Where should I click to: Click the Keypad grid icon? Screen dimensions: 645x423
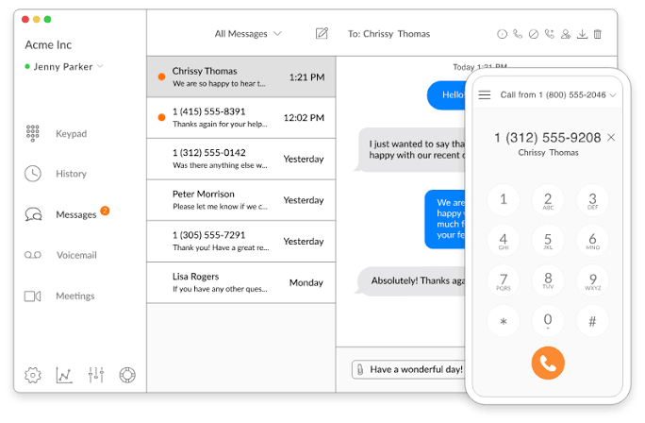click(32, 133)
